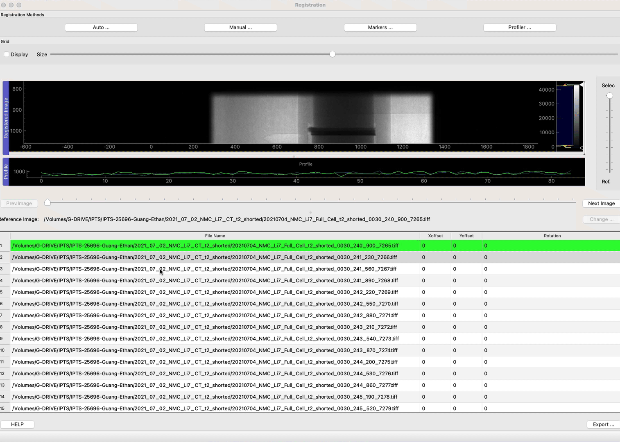The width and height of the screenshot is (620, 442).
Task: Enable the Display grid checkbox
Action: pos(6,54)
